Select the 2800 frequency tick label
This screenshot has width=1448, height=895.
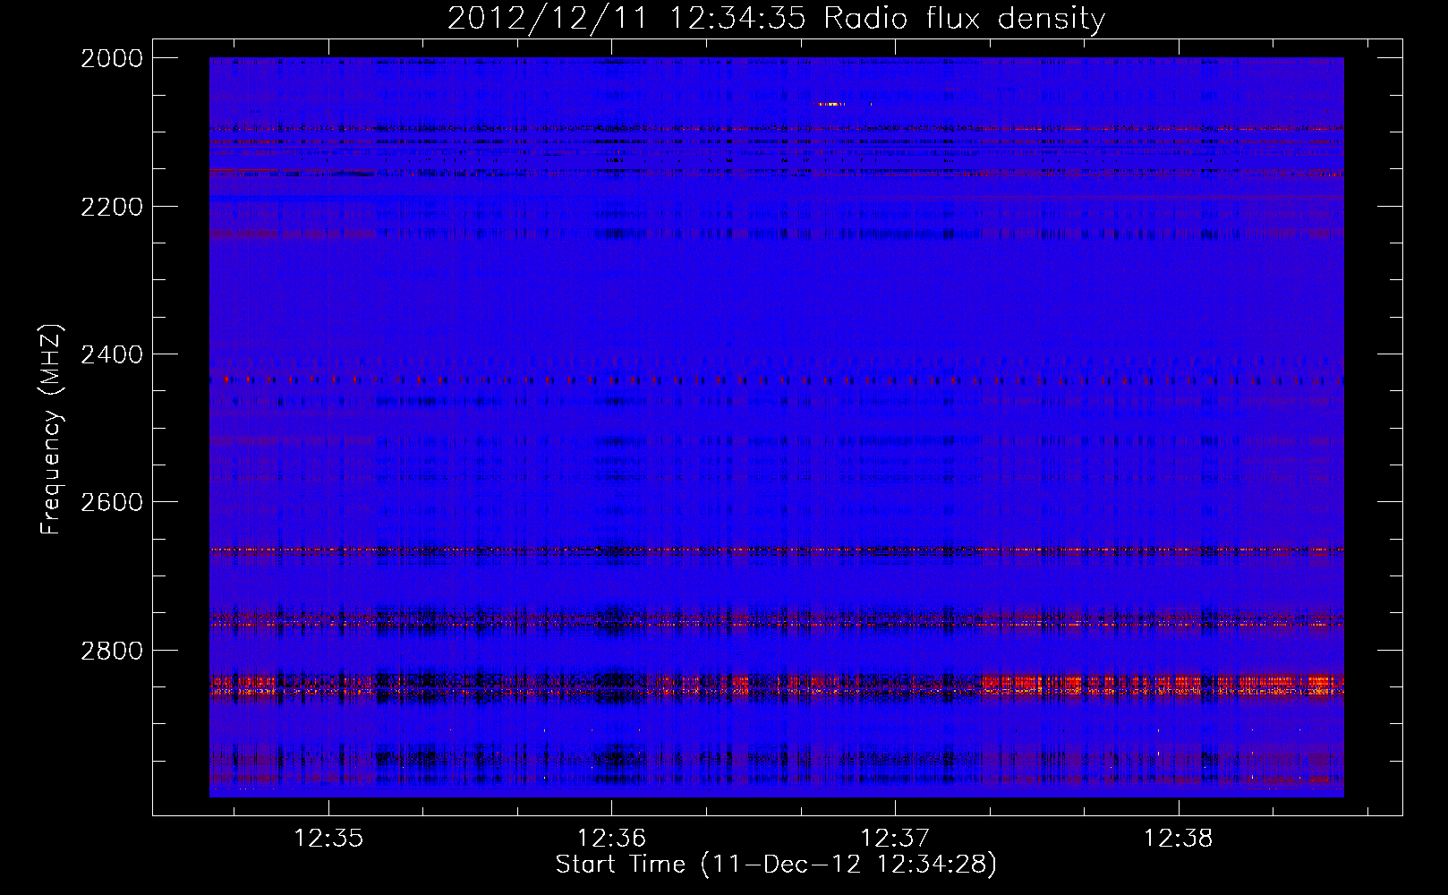pos(112,650)
